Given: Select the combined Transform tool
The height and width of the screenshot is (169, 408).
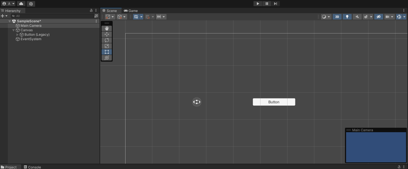Looking at the screenshot, I should coord(107,58).
